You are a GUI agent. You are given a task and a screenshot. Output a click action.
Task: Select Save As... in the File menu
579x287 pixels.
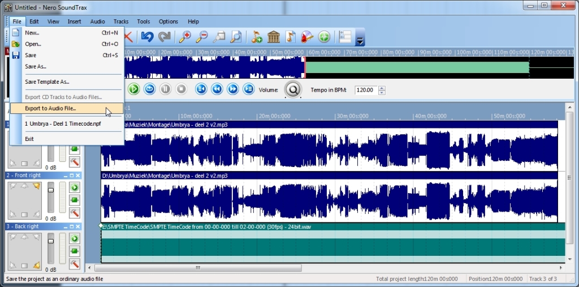[67, 67]
